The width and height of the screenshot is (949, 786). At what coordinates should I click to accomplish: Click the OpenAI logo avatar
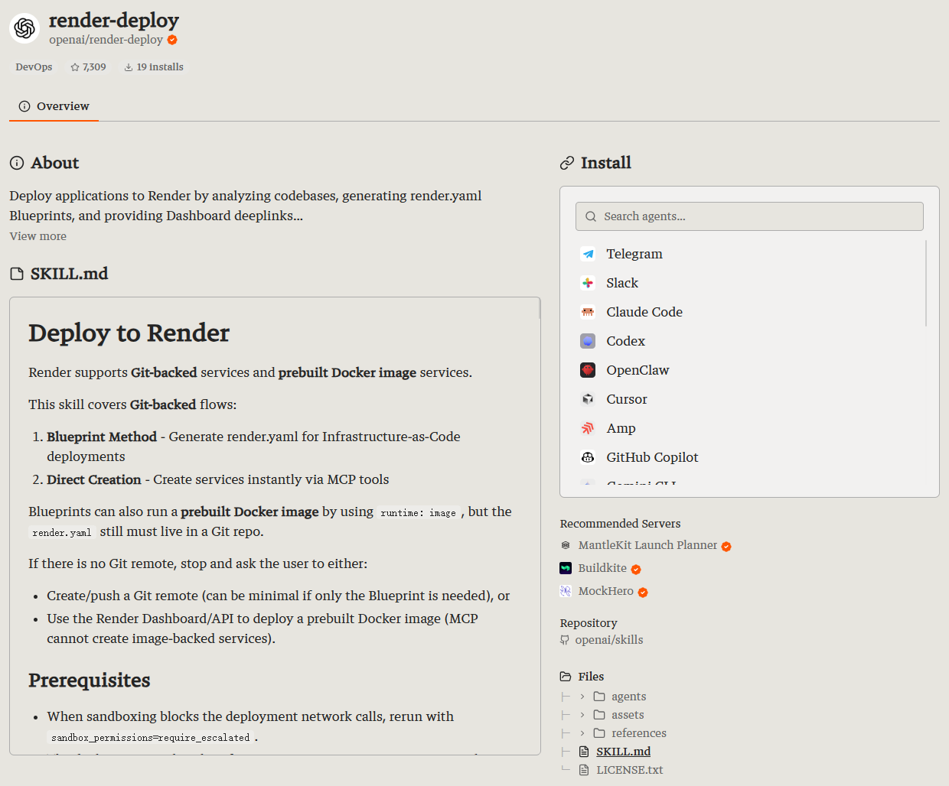coord(24,28)
